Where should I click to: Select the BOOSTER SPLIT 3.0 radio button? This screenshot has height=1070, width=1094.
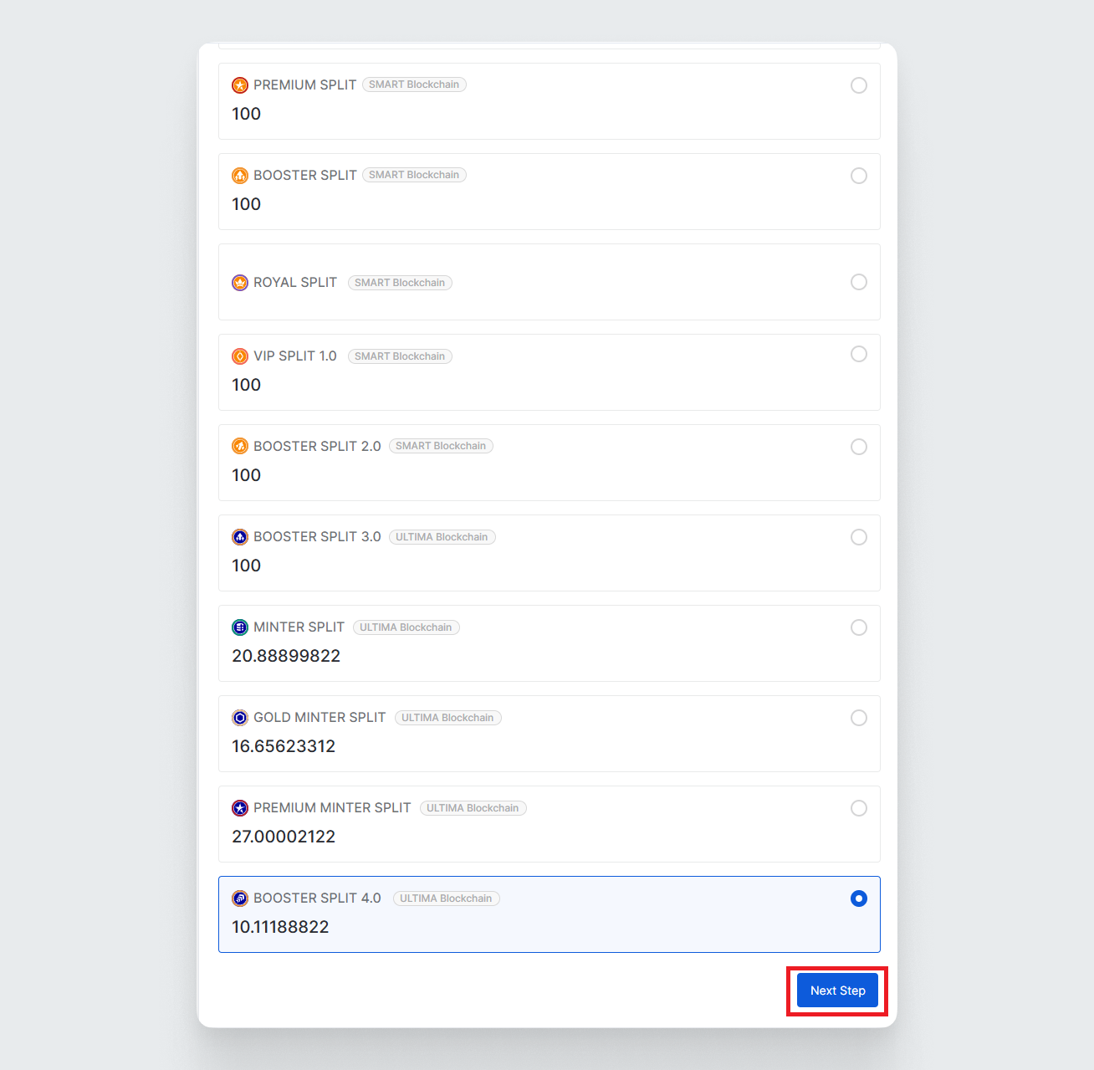859,537
